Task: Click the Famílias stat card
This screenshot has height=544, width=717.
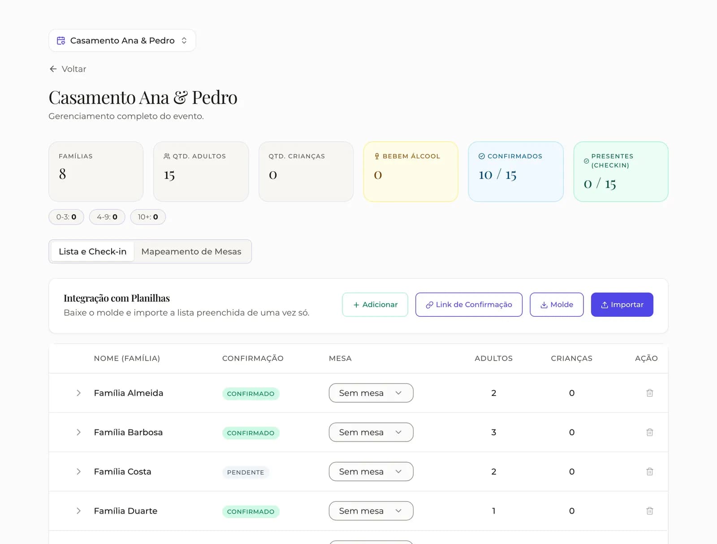Action: tap(96, 172)
